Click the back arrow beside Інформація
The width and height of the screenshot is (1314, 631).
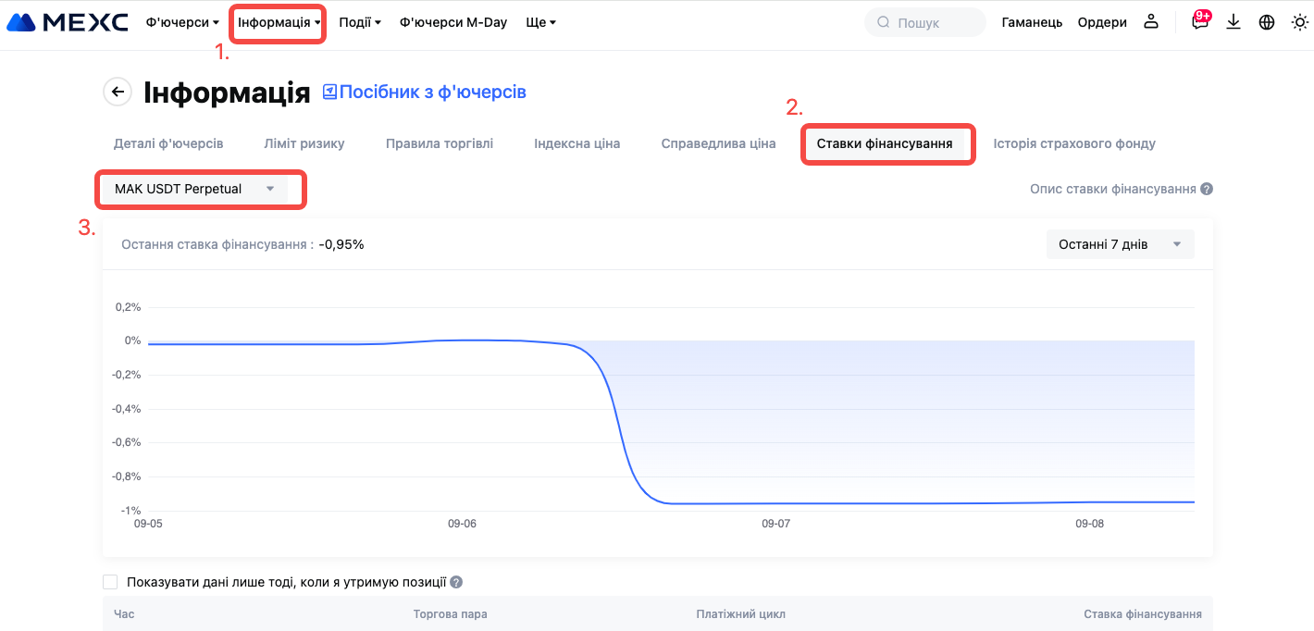tap(117, 91)
